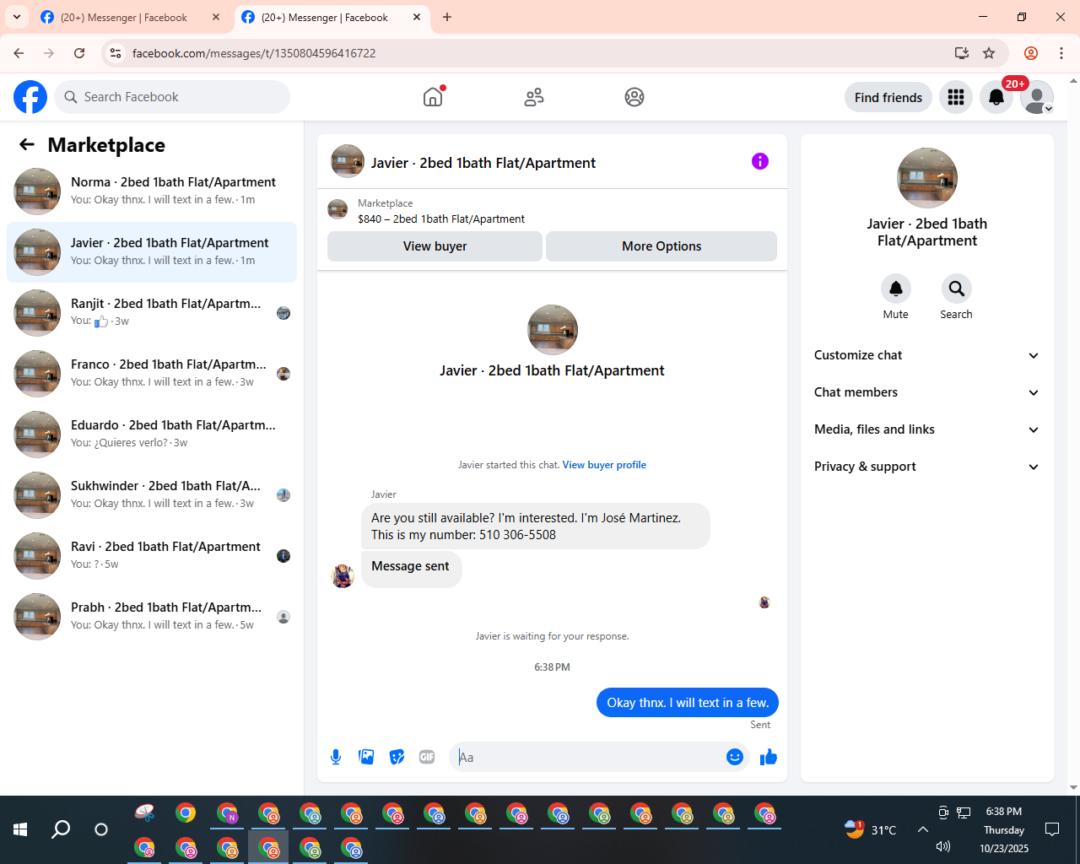Open the View buyer profile link
The width and height of the screenshot is (1080, 864).
point(604,465)
